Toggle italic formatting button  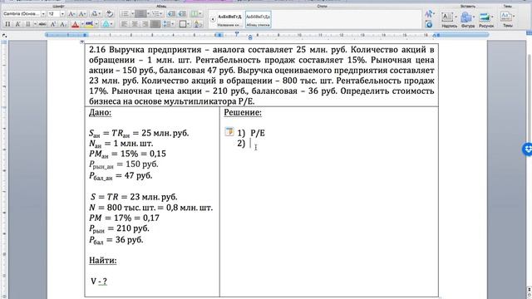point(17,24)
